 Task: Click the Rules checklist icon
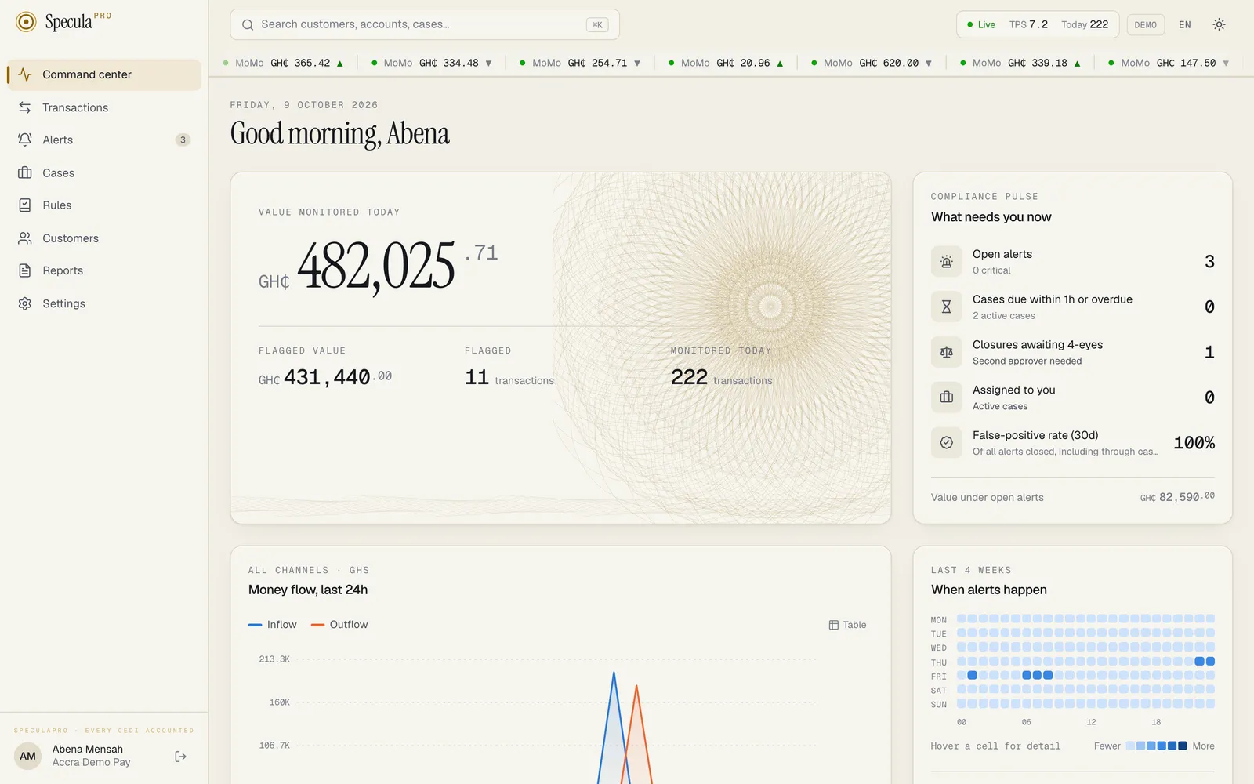(25, 205)
